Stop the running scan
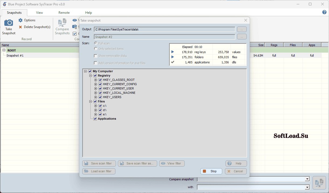The height and width of the screenshot is (193, 329). [211, 171]
